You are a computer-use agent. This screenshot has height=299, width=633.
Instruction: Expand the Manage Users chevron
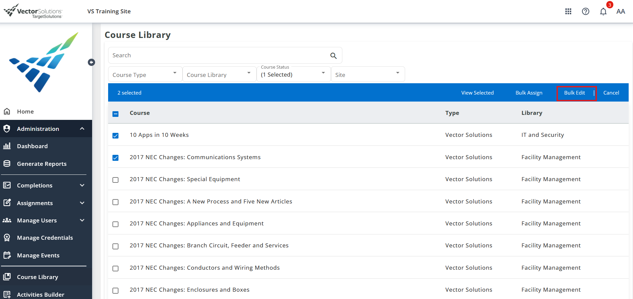[x=82, y=220]
